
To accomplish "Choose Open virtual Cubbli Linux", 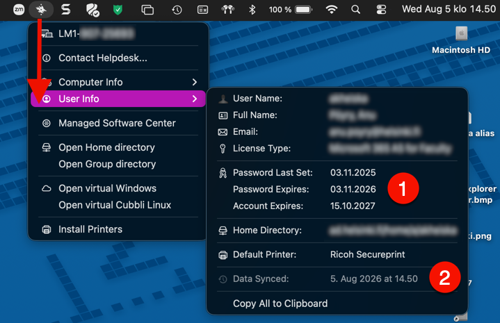I will tap(118, 205).
